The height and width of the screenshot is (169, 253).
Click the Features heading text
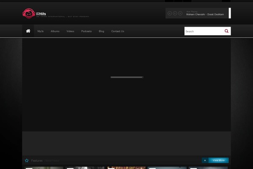[x=37, y=161]
